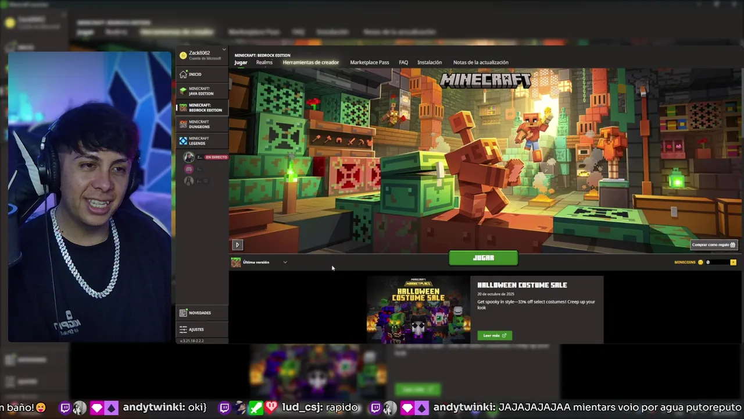744x419 pixels.
Task: Play the banner video preview
Action: 237,245
